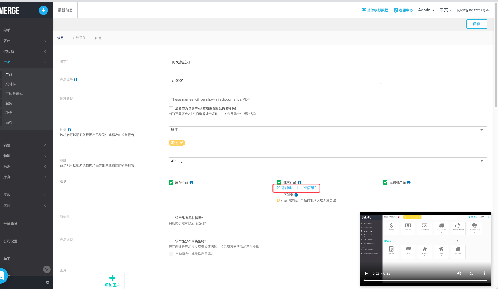Click info icon next to 种类 label
498x289 pixels.
(70, 130)
